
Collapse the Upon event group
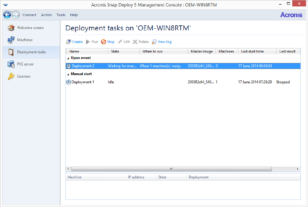68,58
